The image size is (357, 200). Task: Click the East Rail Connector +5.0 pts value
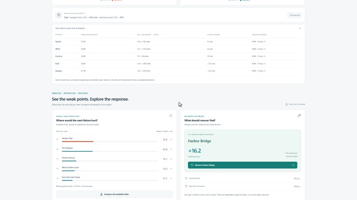click(297, 186)
